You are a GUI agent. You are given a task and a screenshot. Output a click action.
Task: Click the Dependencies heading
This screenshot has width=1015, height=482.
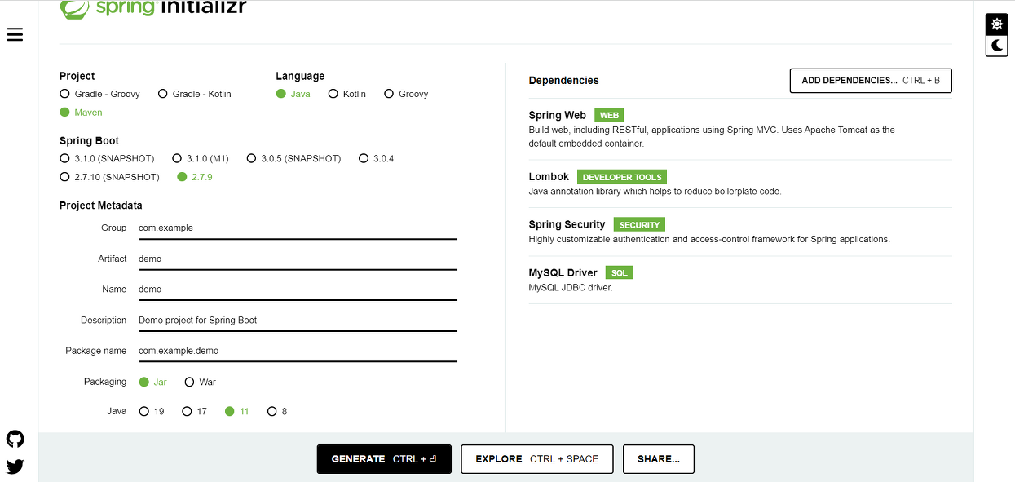click(x=563, y=81)
